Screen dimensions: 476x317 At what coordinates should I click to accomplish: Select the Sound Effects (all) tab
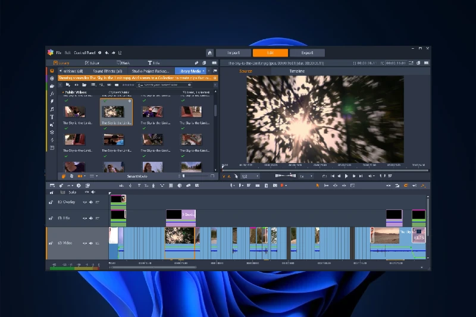(x=108, y=71)
